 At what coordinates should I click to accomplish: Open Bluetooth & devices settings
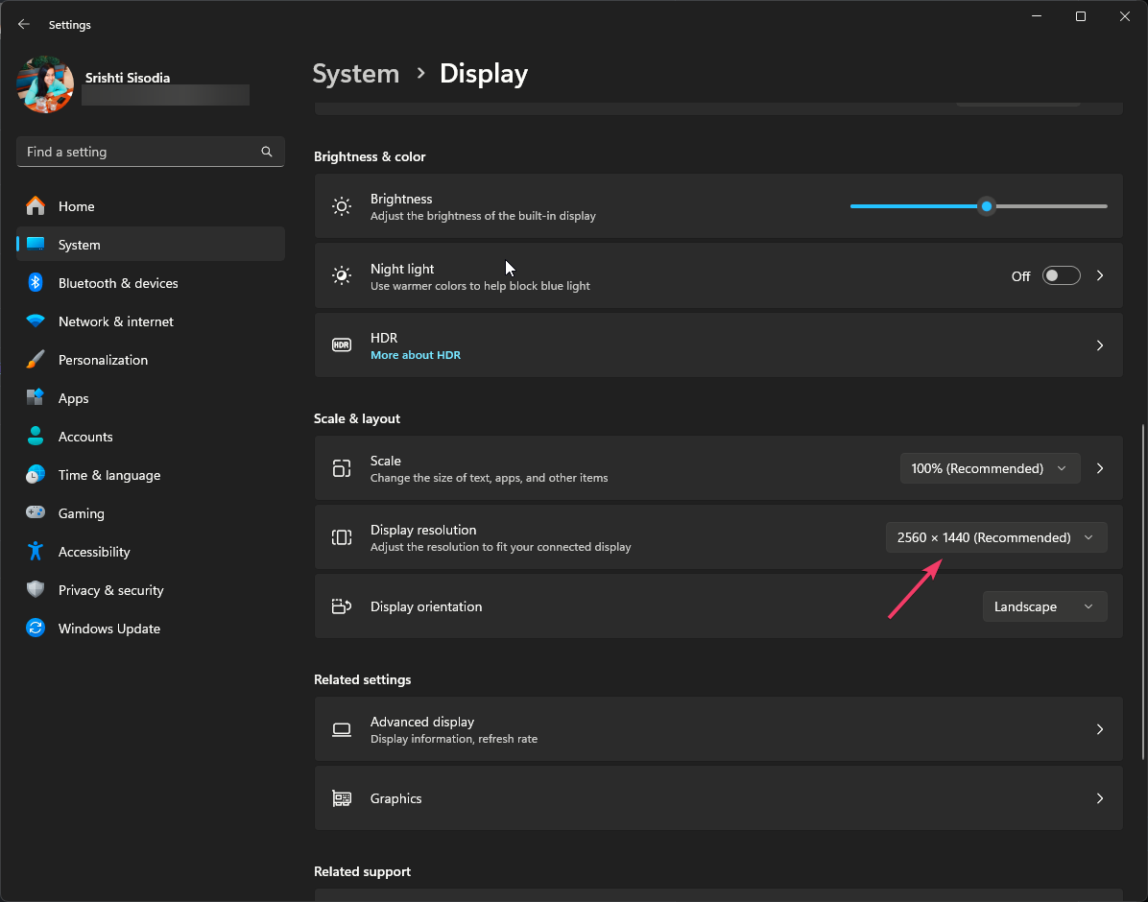click(150, 283)
